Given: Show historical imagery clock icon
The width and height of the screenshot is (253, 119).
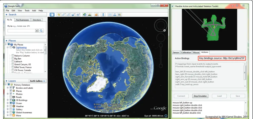Looking at the screenshot, I should (x=85, y=15).
